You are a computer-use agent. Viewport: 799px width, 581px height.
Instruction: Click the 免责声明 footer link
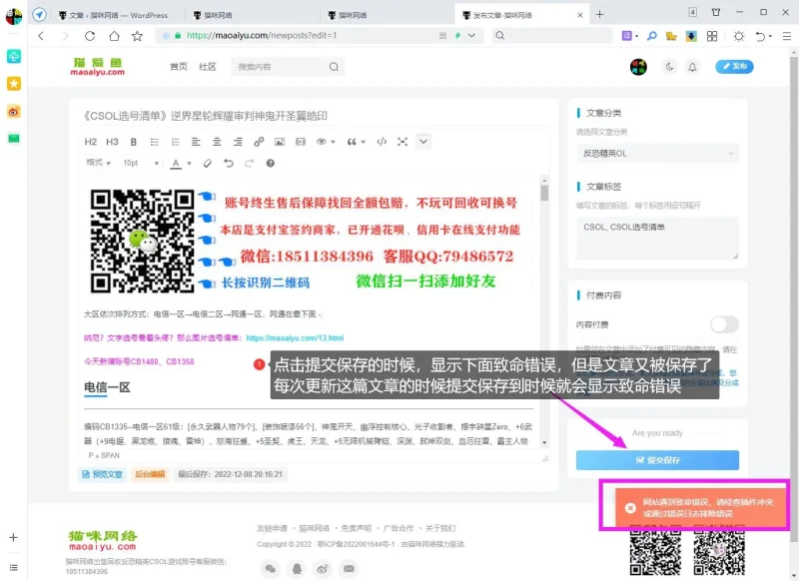[357, 528]
